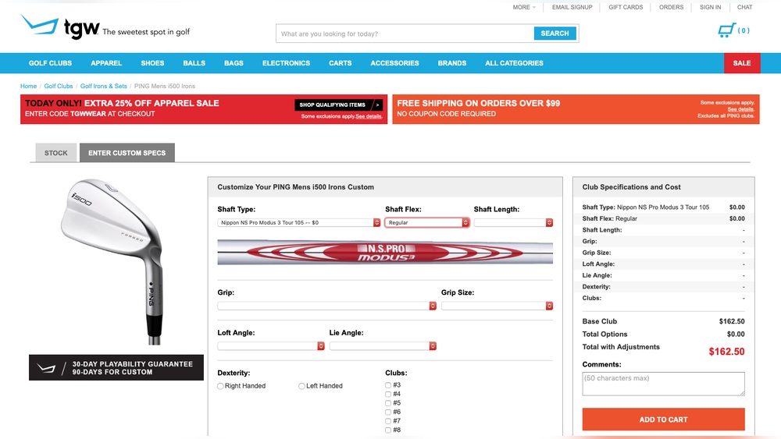Tick the #7 iron checkbox
The height and width of the screenshot is (439, 781).
tap(388, 421)
